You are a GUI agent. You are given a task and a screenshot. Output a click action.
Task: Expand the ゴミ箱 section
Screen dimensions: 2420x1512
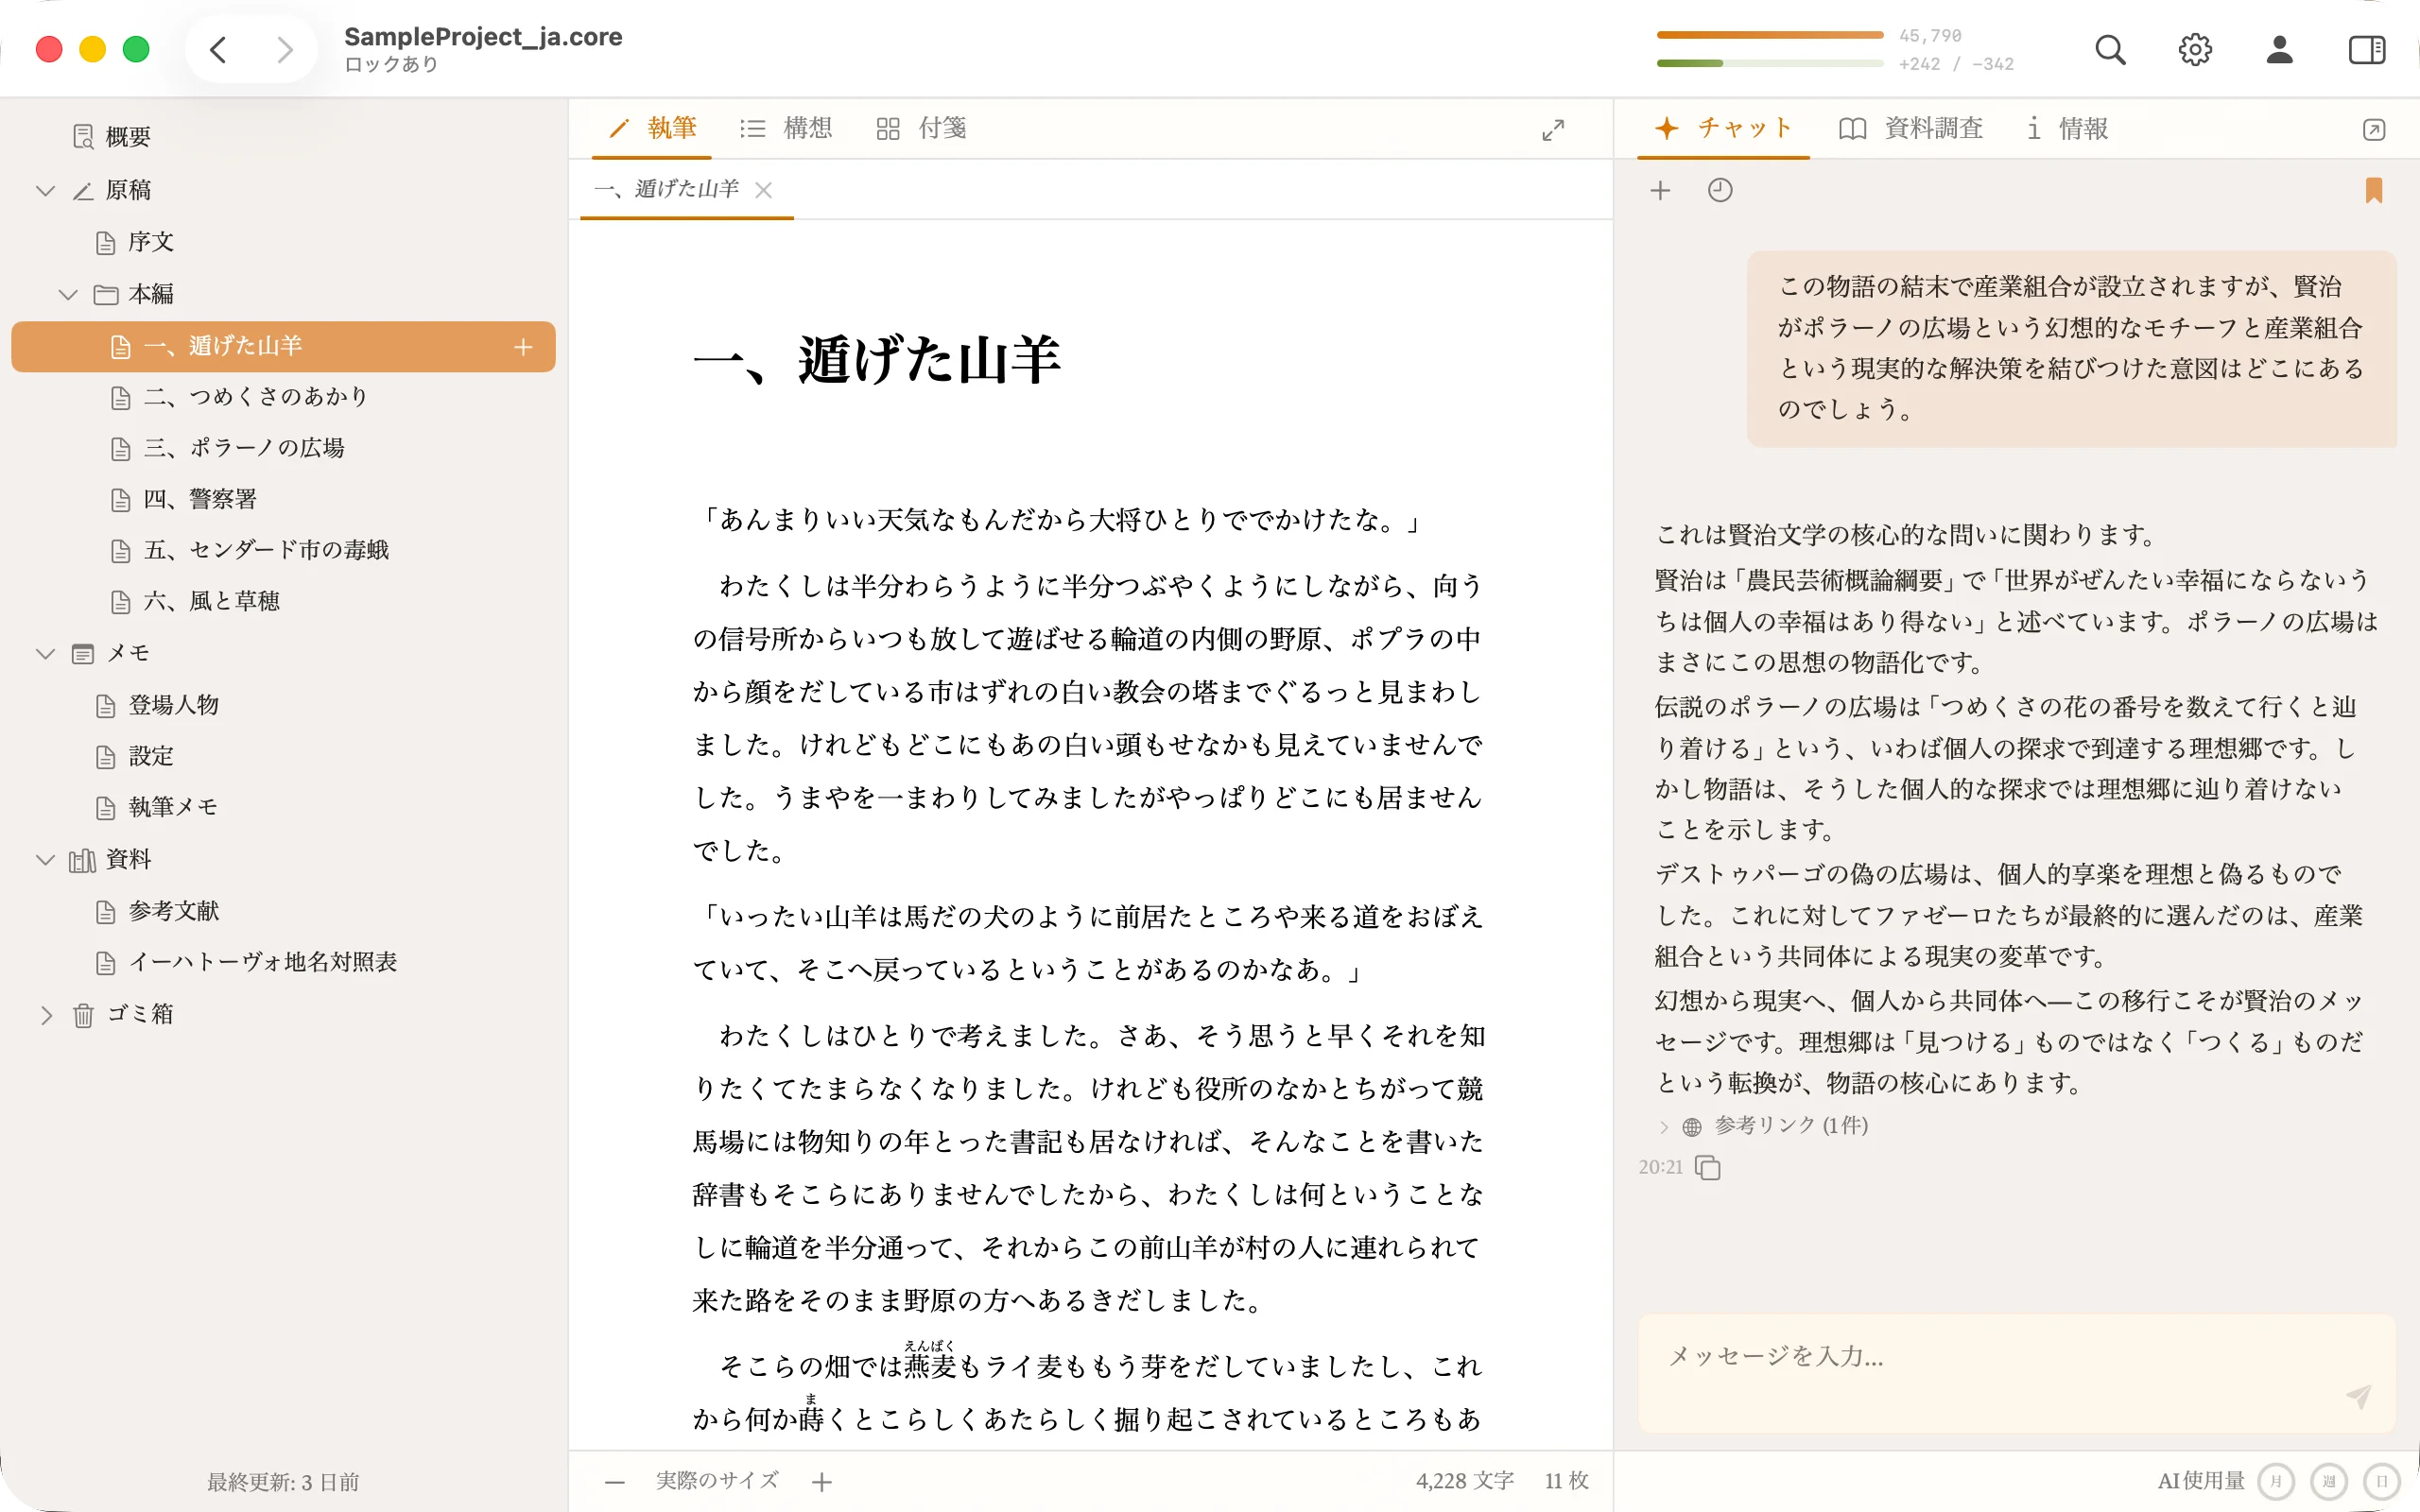(45, 1015)
